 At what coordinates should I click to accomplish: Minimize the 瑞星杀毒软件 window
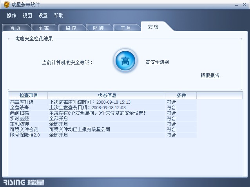(x=236, y=5)
